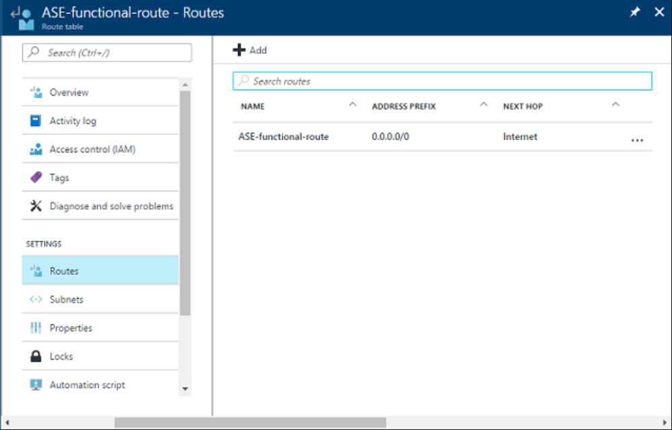Click the magnifier icon in Search routes
The height and width of the screenshot is (430, 672).
point(243,81)
